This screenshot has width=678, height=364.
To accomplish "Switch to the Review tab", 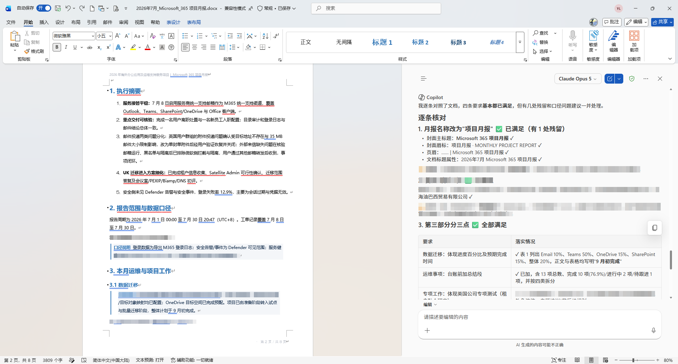I will (x=123, y=22).
